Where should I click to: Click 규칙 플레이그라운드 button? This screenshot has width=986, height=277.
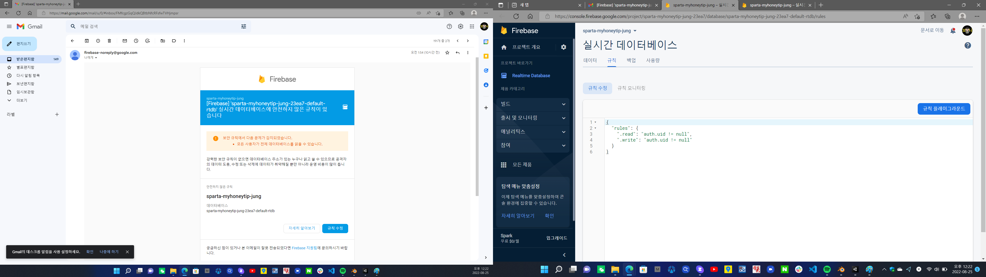(944, 109)
